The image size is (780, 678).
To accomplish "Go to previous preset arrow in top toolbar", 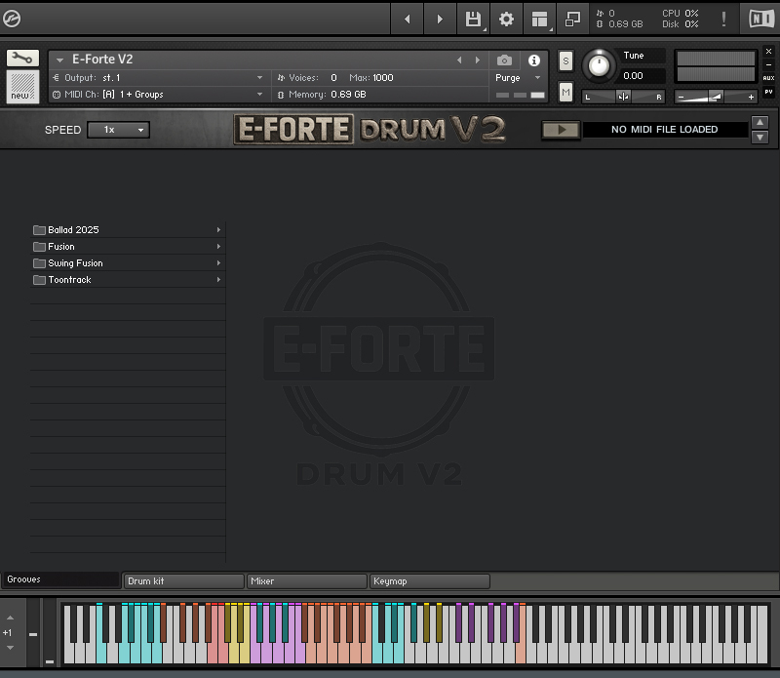I will point(408,19).
